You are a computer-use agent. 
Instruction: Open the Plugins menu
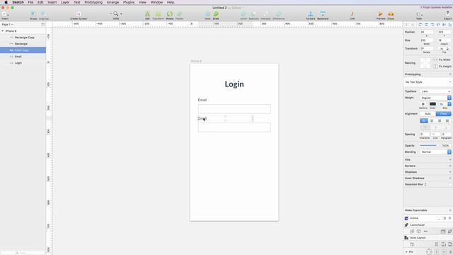[x=129, y=2]
